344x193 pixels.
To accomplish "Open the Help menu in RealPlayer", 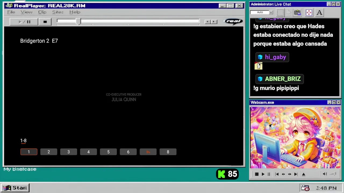I will 75,12.
